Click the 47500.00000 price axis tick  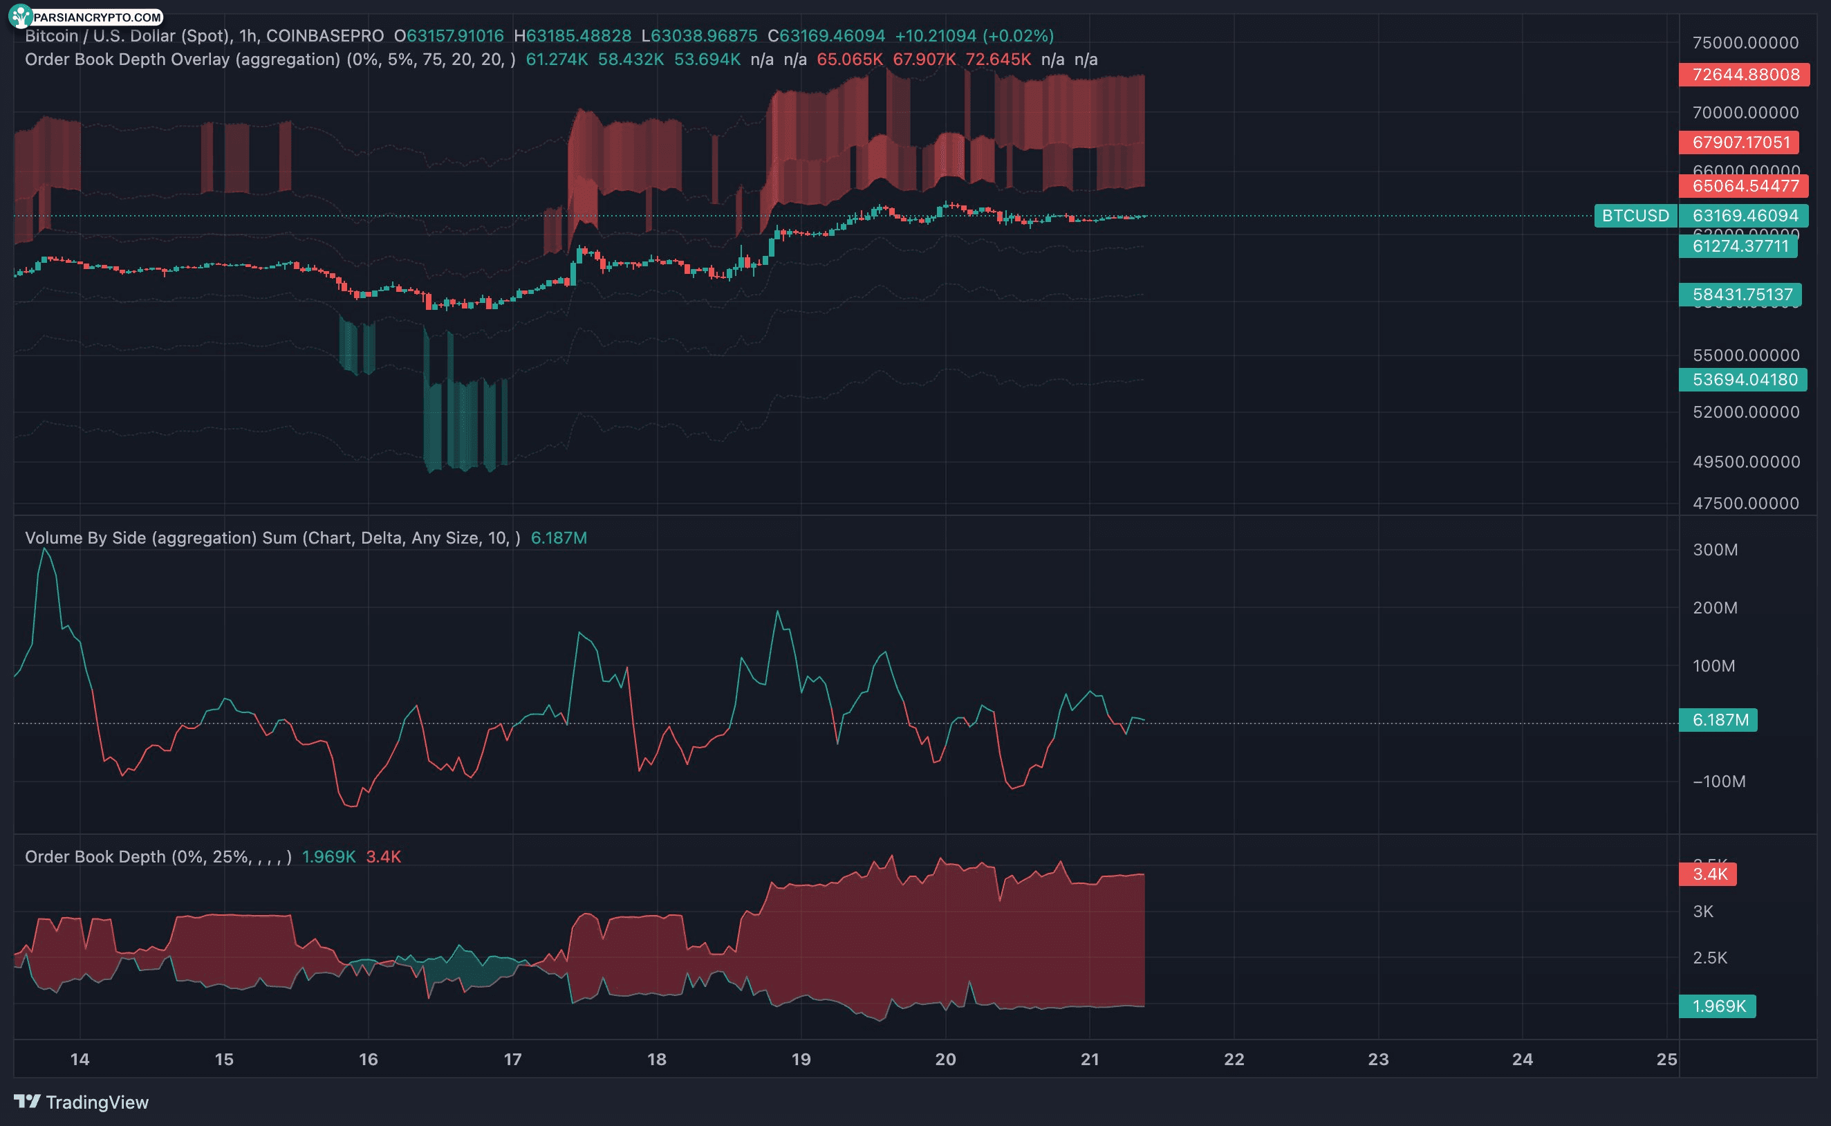click(1745, 504)
